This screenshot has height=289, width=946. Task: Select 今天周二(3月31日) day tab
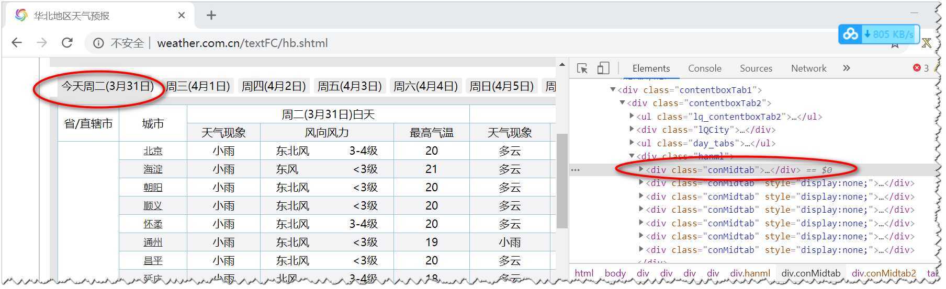point(107,86)
